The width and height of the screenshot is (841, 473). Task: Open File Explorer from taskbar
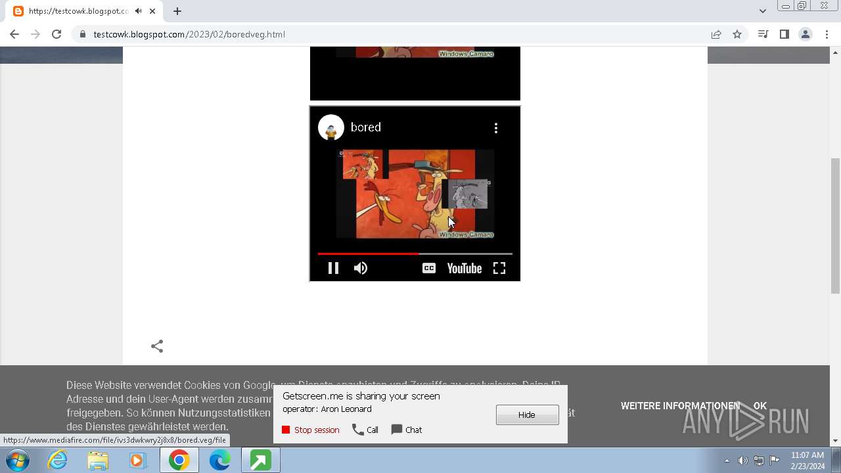pyautogui.click(x=98, y=461)
